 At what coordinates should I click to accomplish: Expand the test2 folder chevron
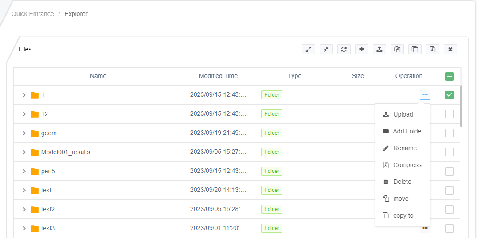coord(24,210)
